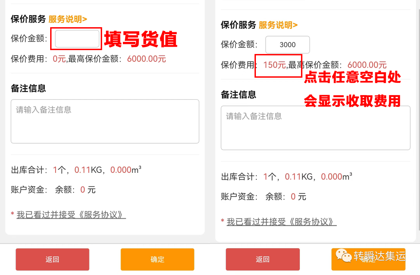Click the left 备注信息 text area
The height and width of the screenshot is (275, 420).
[105, 122]
